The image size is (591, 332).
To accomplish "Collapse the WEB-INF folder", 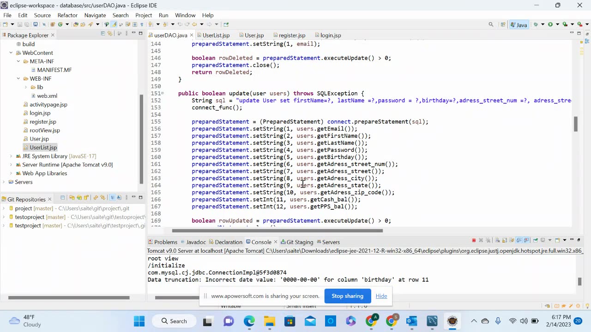I will pyautogui.click(x=18, y=78).
